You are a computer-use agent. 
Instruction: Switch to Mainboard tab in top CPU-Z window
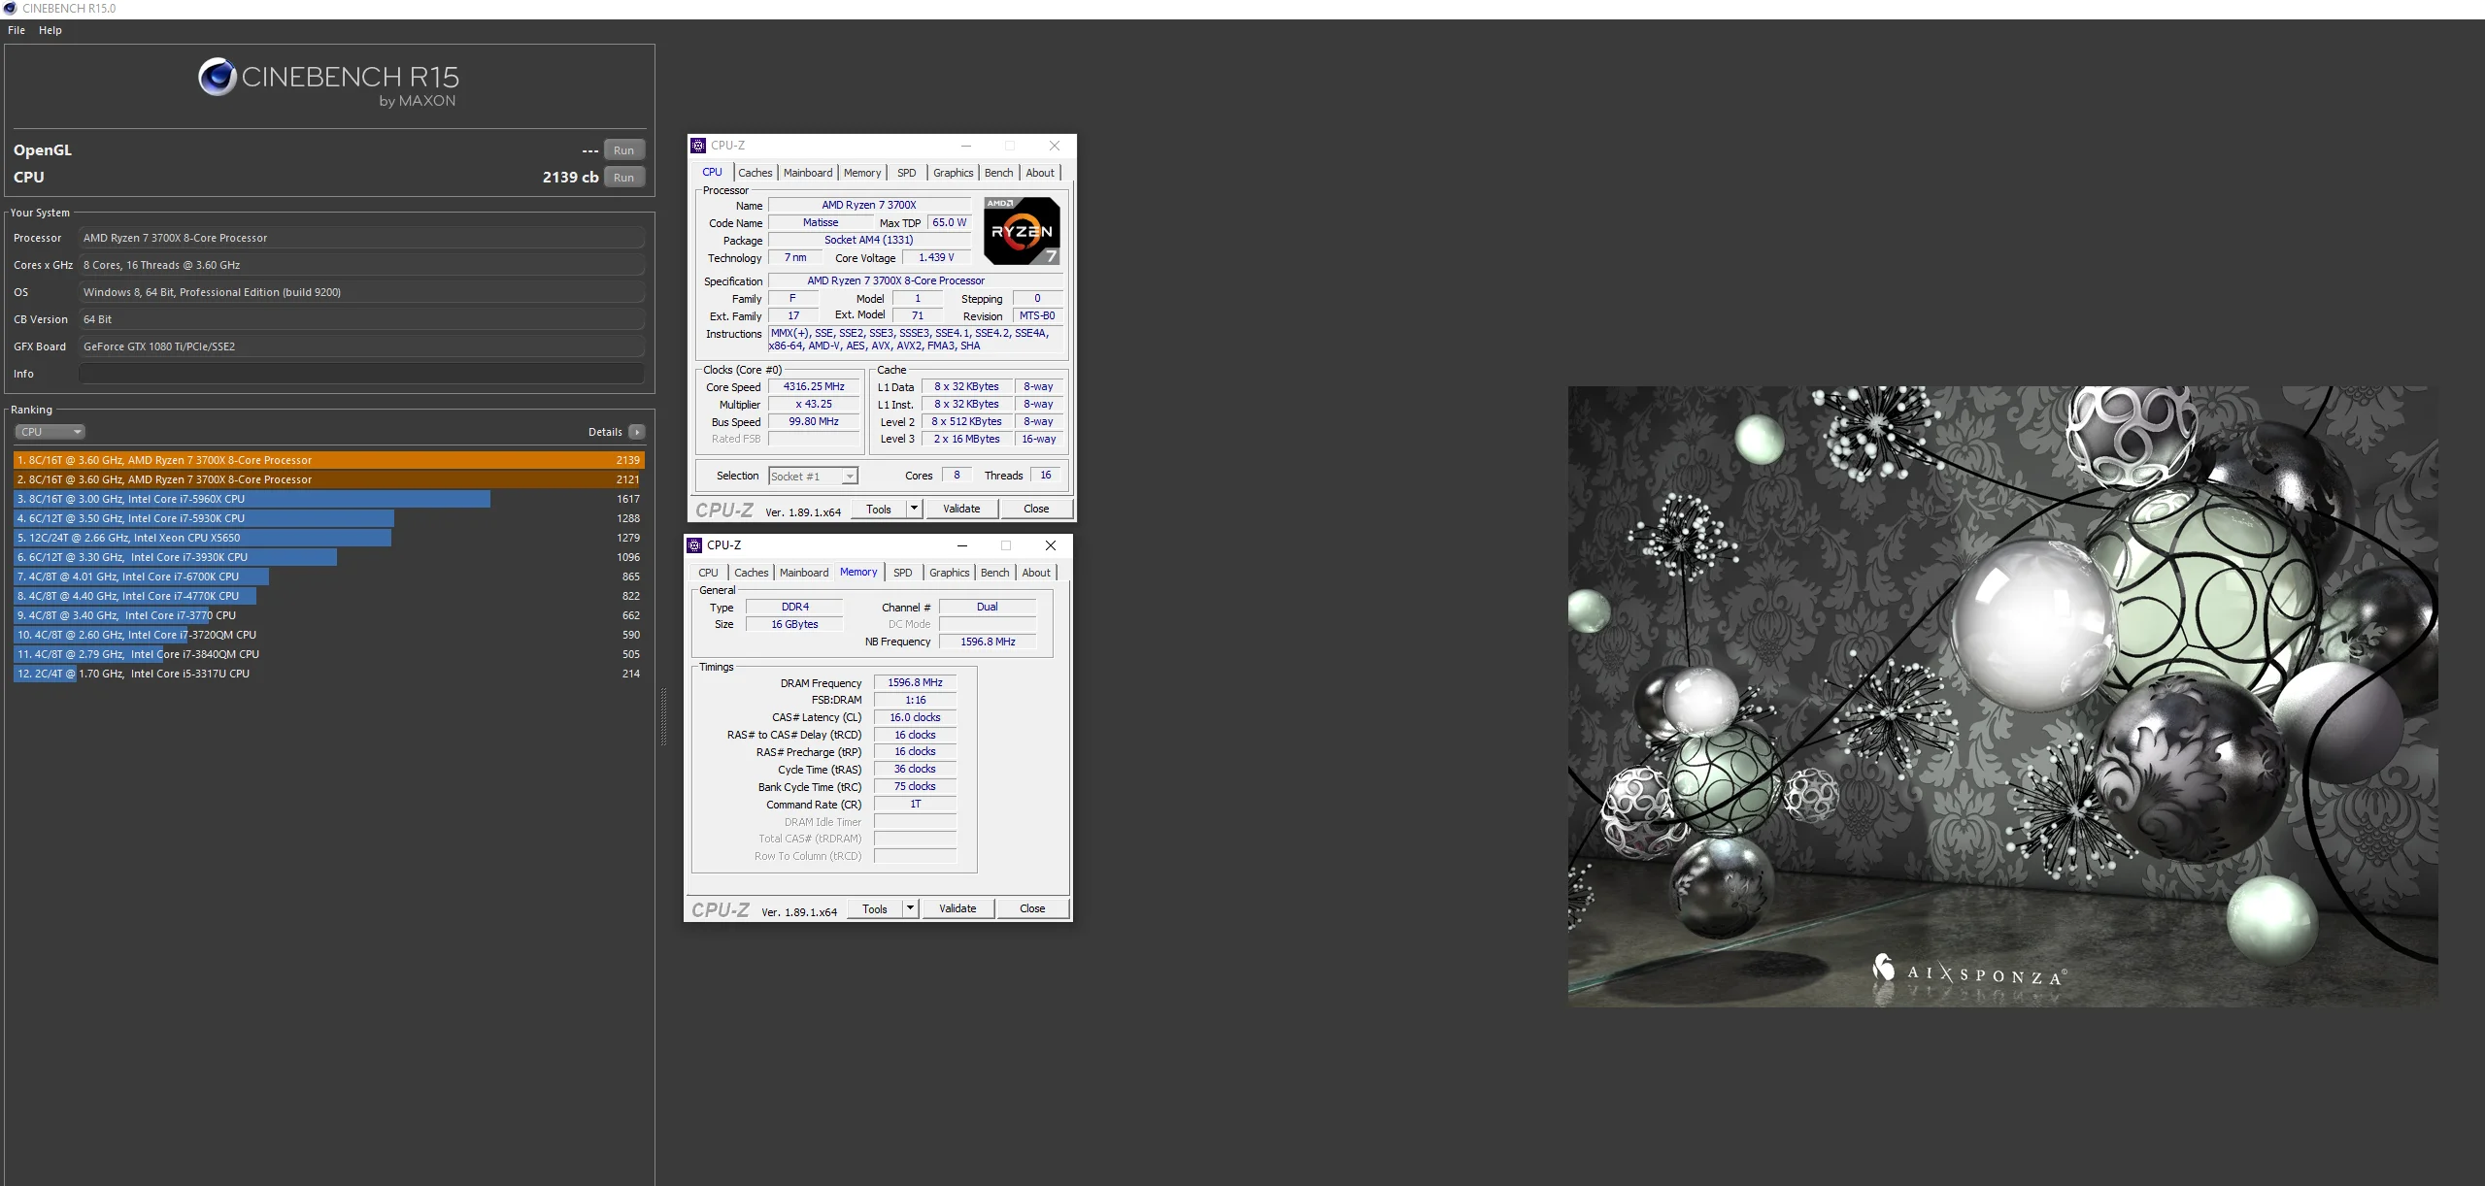pos(808,173)
